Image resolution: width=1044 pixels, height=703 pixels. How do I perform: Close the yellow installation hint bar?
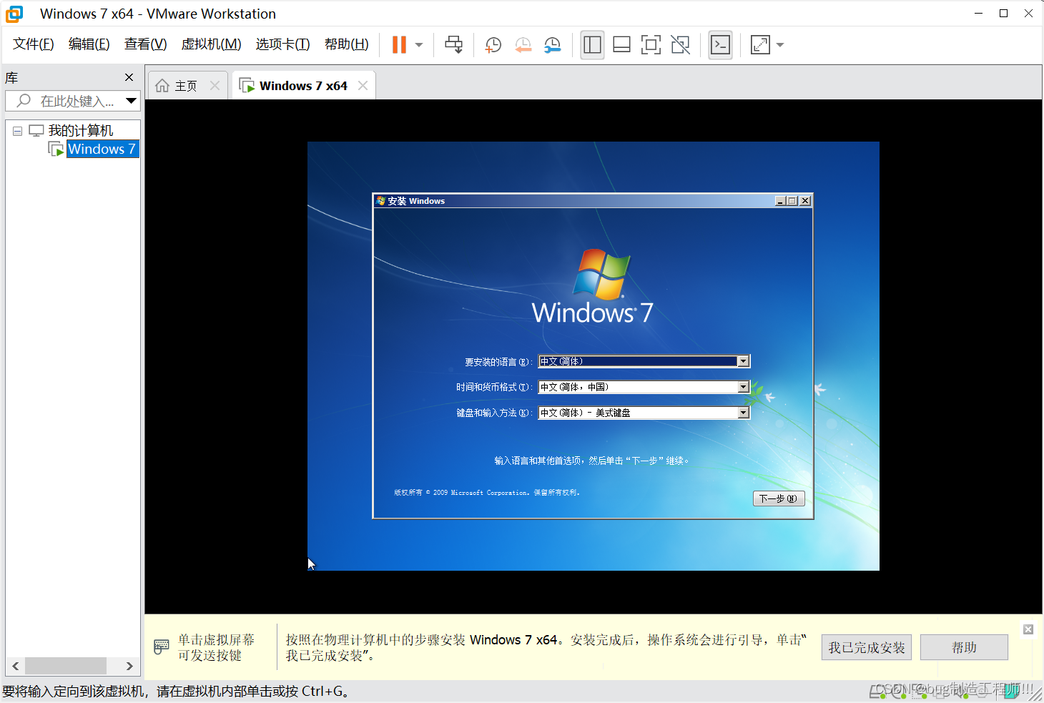(1028, 629)
